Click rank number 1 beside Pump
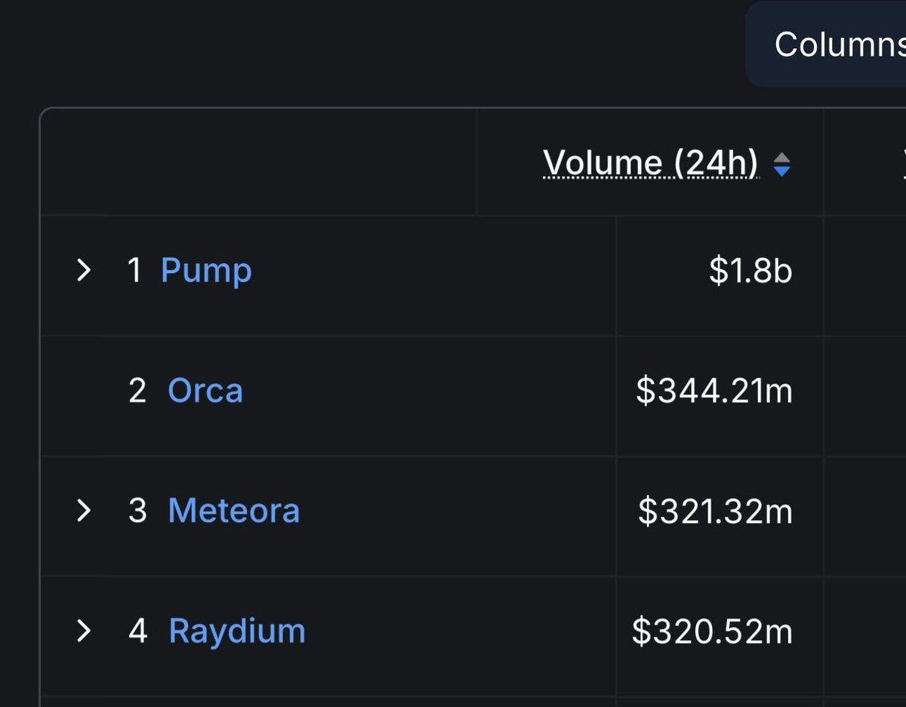The width and height of the screenshot is (906, 707). tap(135, 270)
